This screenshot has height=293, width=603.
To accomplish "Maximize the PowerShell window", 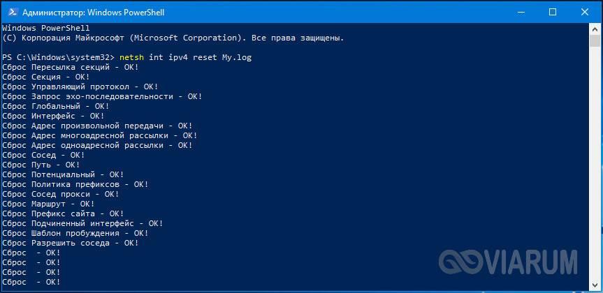I will [553, 13].
